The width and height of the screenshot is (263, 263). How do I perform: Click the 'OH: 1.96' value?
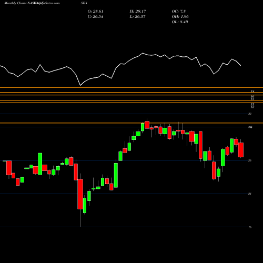[x=180, y=17]
